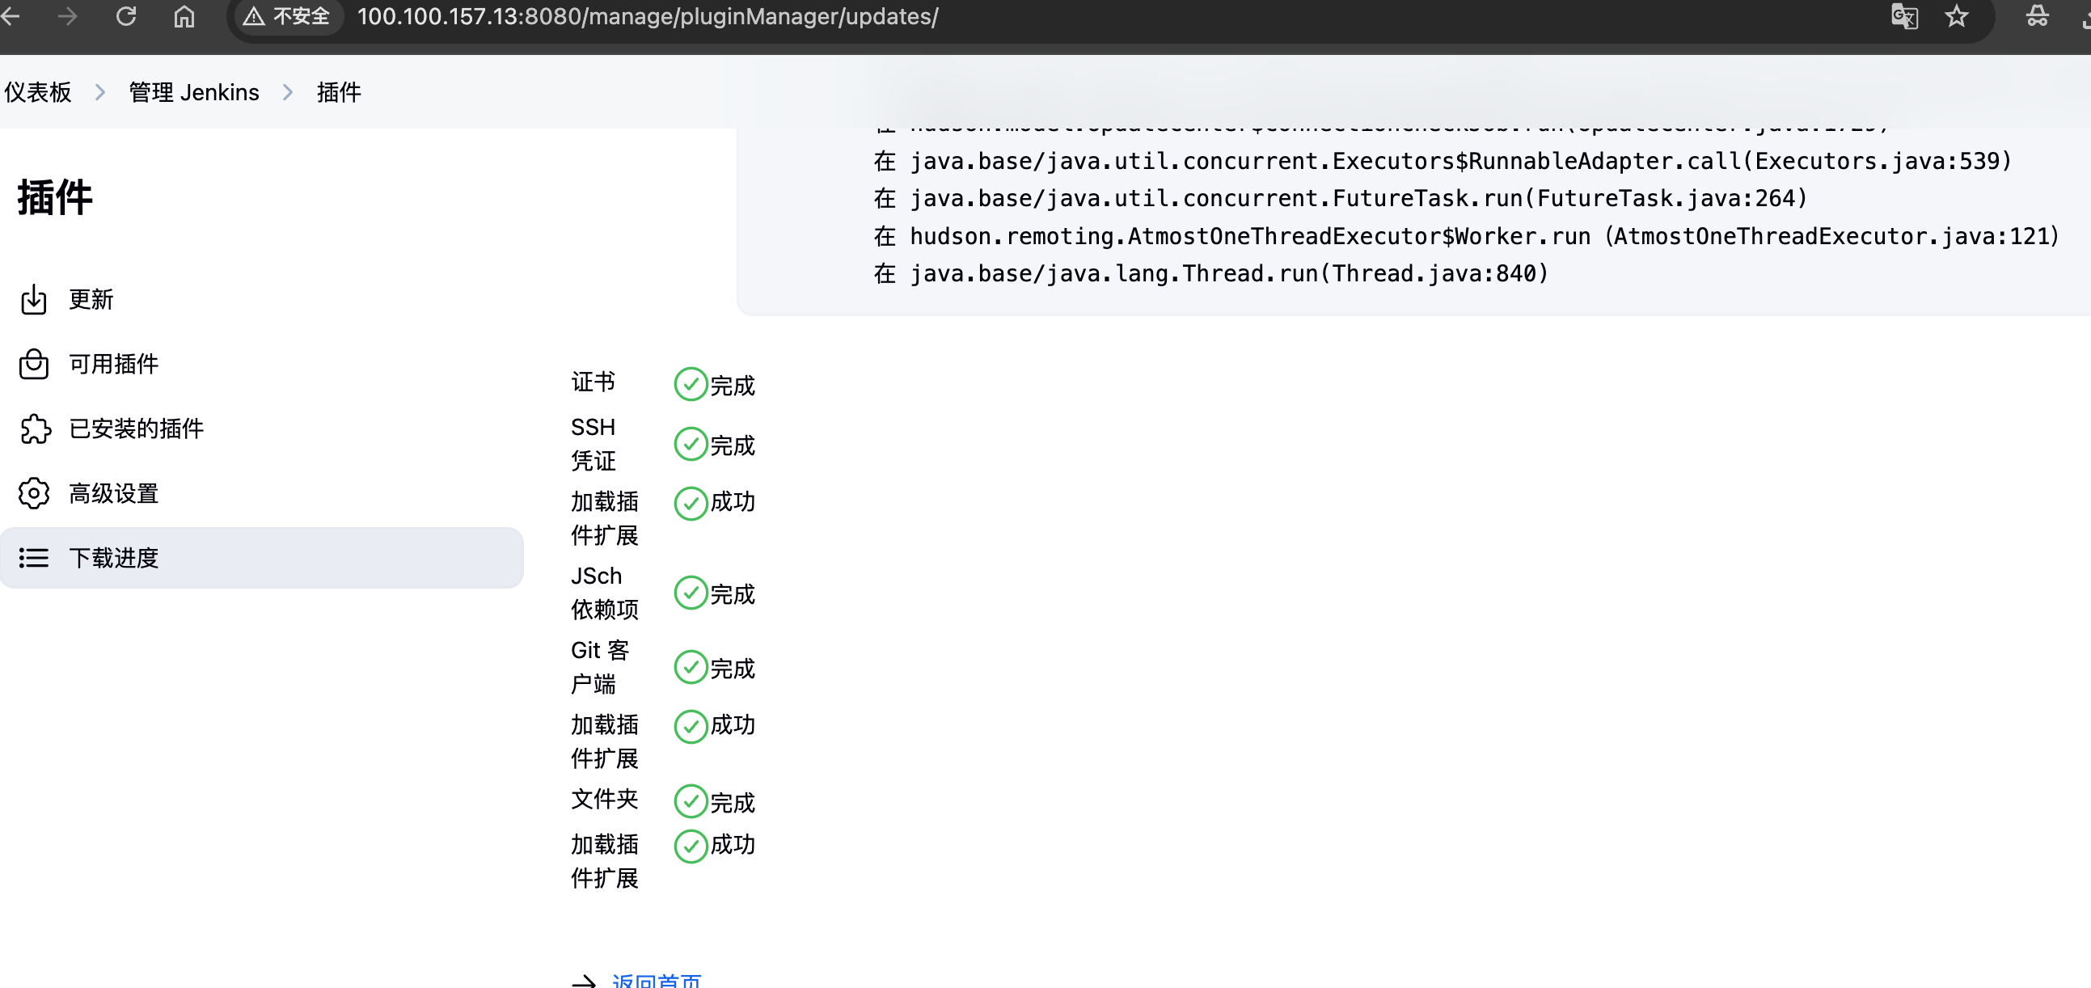
Task: Open the 已安装的插件 sidebar item
Action: click(261, 429)
